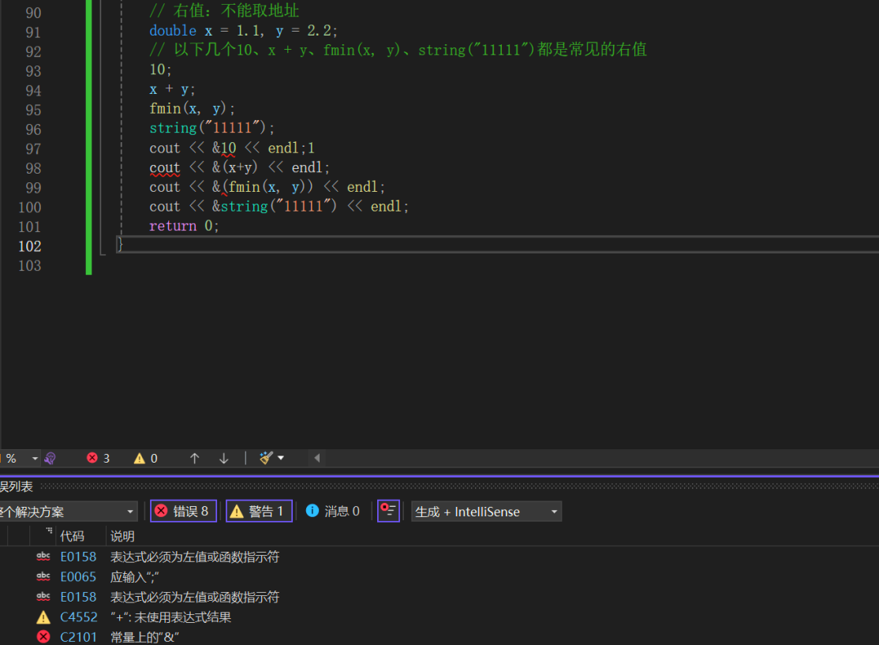
Task: Click the warning count icon showing 0
Action: click(139, 458)
